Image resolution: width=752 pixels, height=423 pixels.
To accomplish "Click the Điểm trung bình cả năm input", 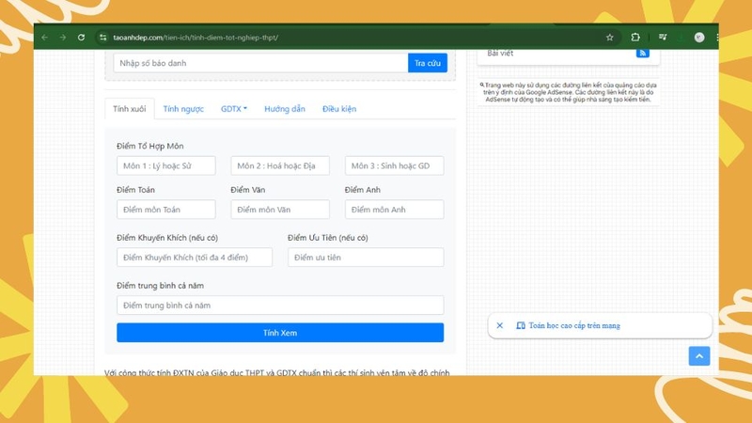I will pos(280,305).
